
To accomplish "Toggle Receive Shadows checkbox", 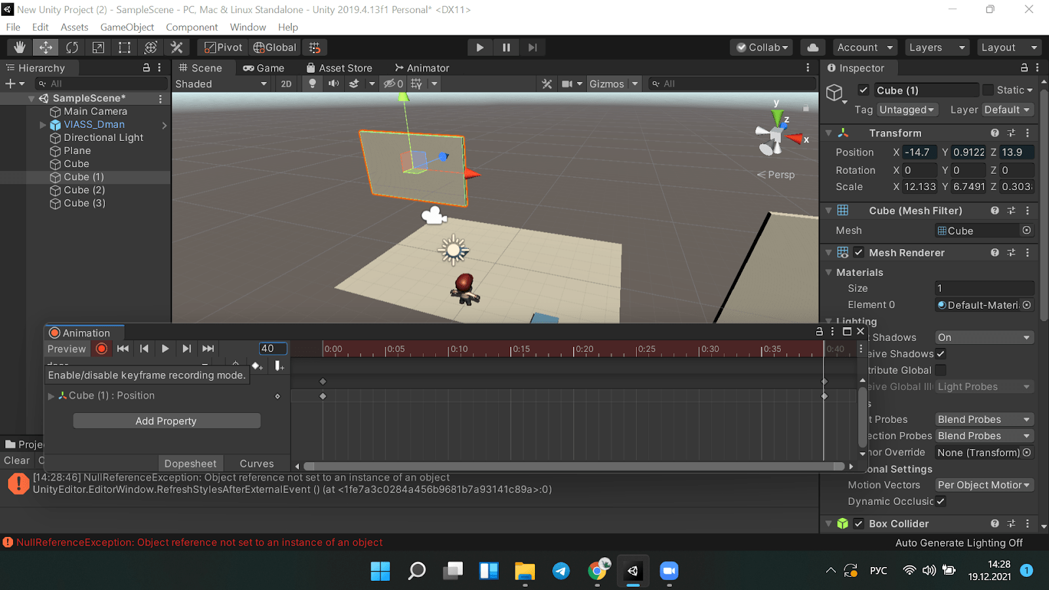I will point(941,353).
